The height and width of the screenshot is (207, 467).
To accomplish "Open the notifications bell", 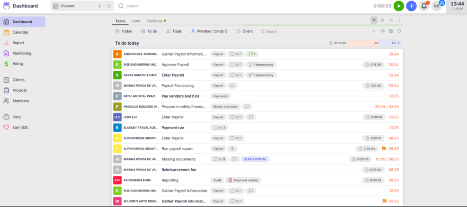I will click(x=424, y=6).
